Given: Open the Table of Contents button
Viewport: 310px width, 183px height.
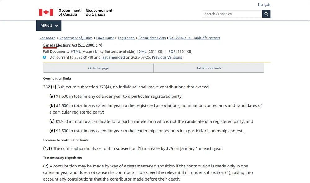Looking at the screenshot, I should [x=209, y=68].
